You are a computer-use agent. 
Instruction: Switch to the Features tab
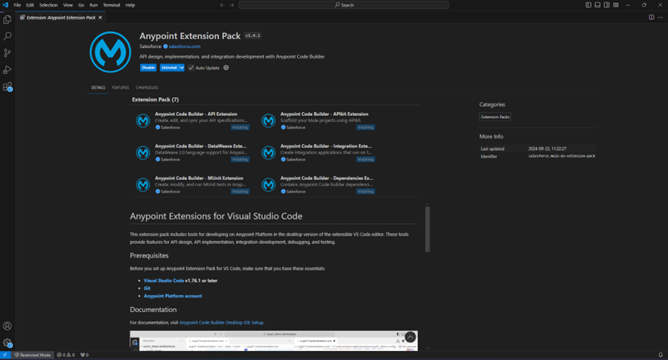click(120, 87)
